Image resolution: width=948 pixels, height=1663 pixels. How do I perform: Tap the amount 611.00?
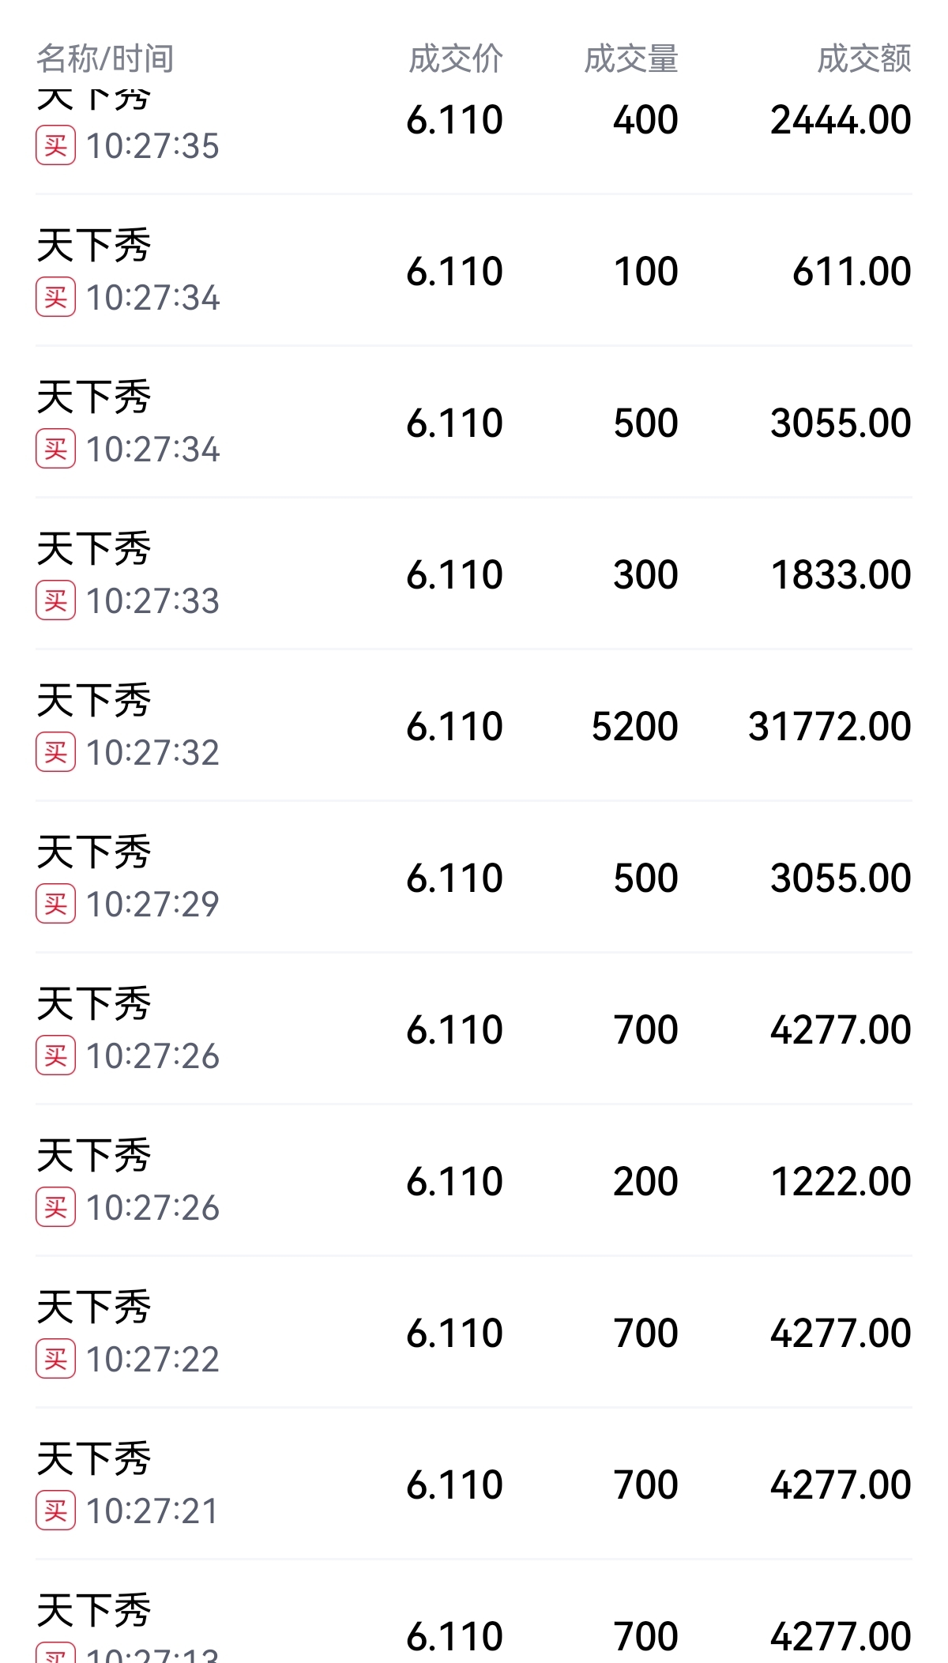852,272
